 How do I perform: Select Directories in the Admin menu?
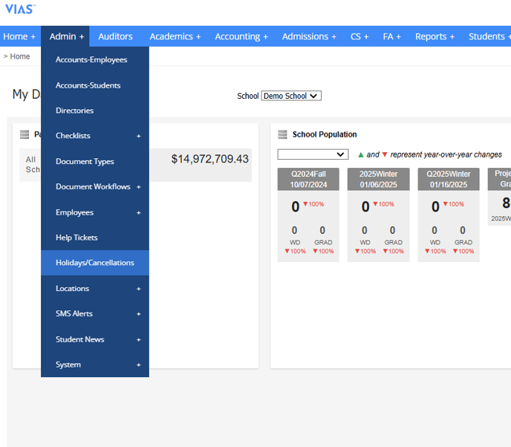(95, 111)
